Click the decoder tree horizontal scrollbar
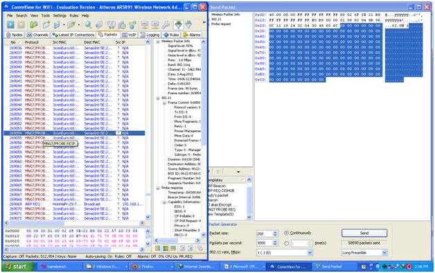Viewport: 435px width, 273px height. pyautogui.click(x=177, y=240)
